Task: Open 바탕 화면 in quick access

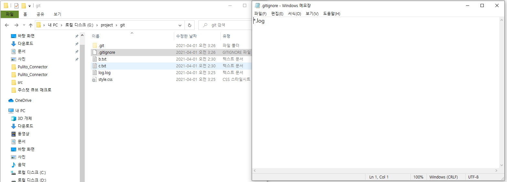Action: pos(26,36)
